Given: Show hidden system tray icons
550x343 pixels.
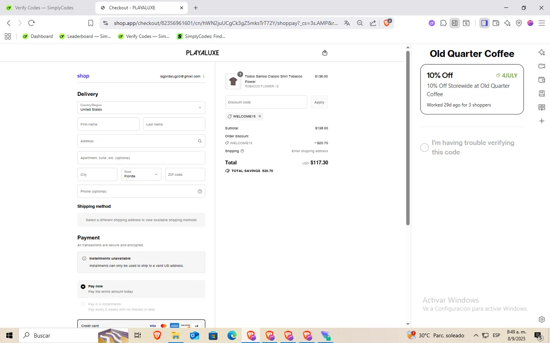Looking at the screenshot, I should click(x=476, y=335).
